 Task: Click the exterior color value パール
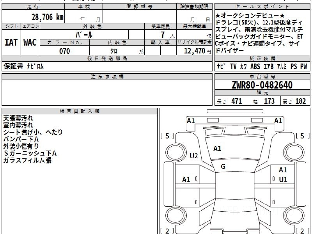pyautogui.click(x=84, y=34)
